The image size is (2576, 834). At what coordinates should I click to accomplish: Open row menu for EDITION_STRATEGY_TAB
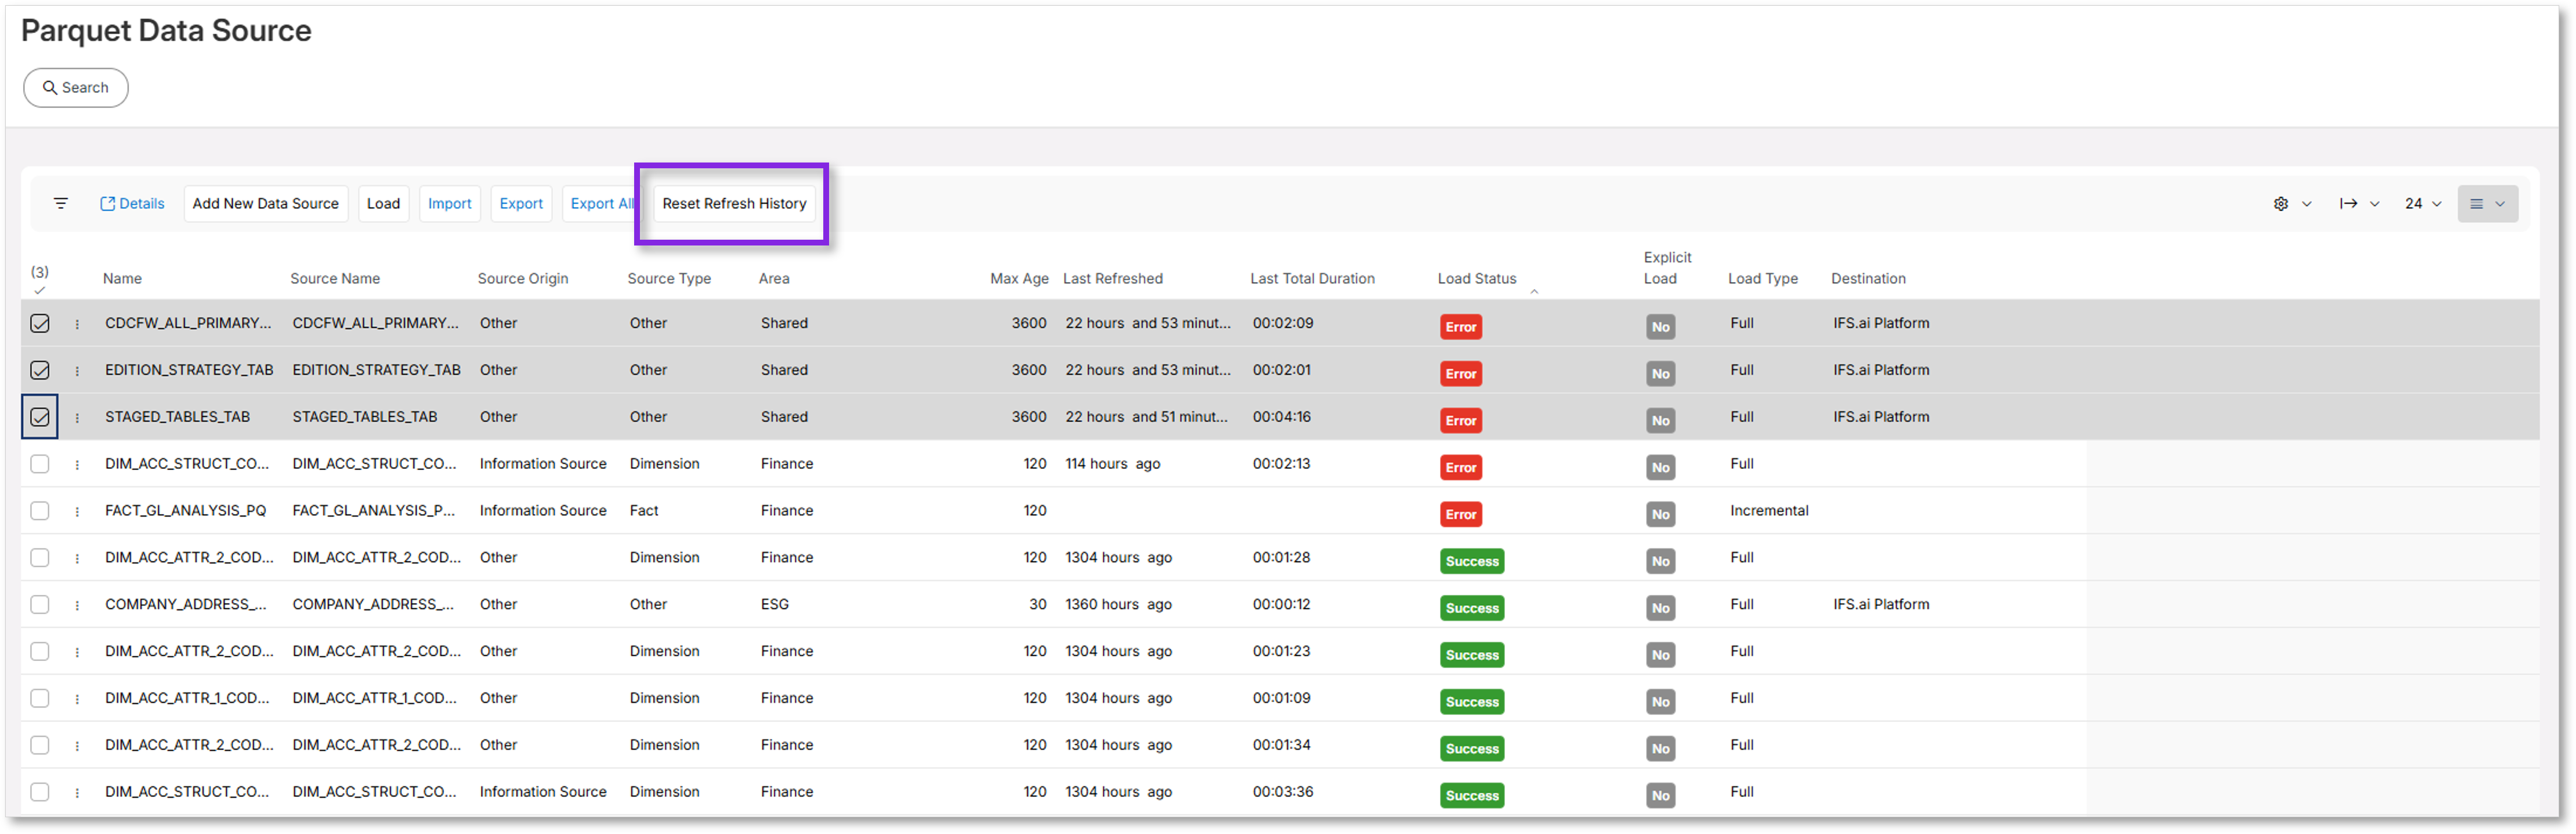[77, 371]
